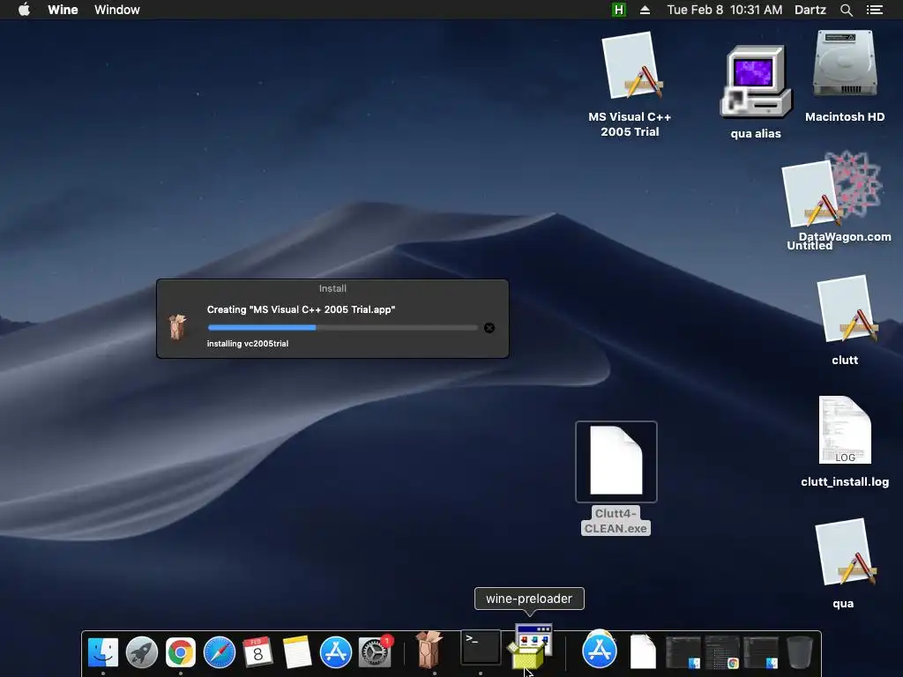
Task: Select the Clutt4-CLEAN.exe file icon
Action: [x=616, y=461]
